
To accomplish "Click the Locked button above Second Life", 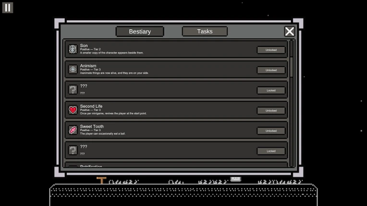I will (x=271, y=90).
